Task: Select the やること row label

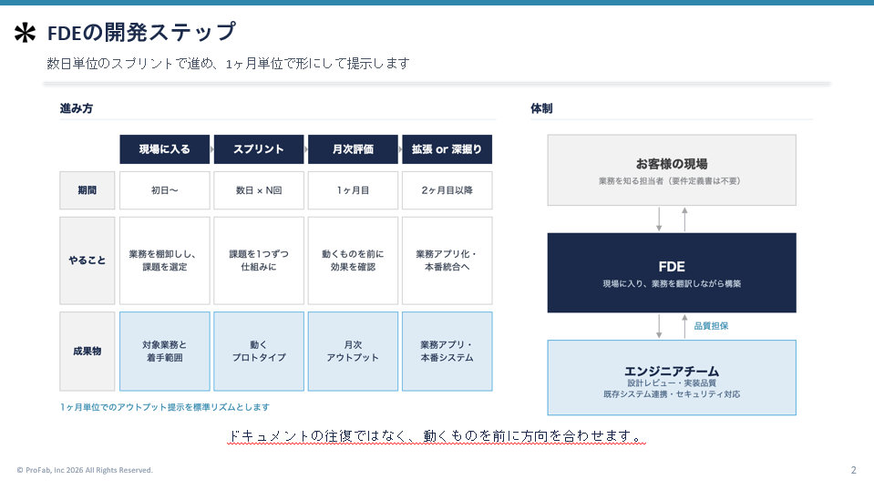Action: click(87, 260)
